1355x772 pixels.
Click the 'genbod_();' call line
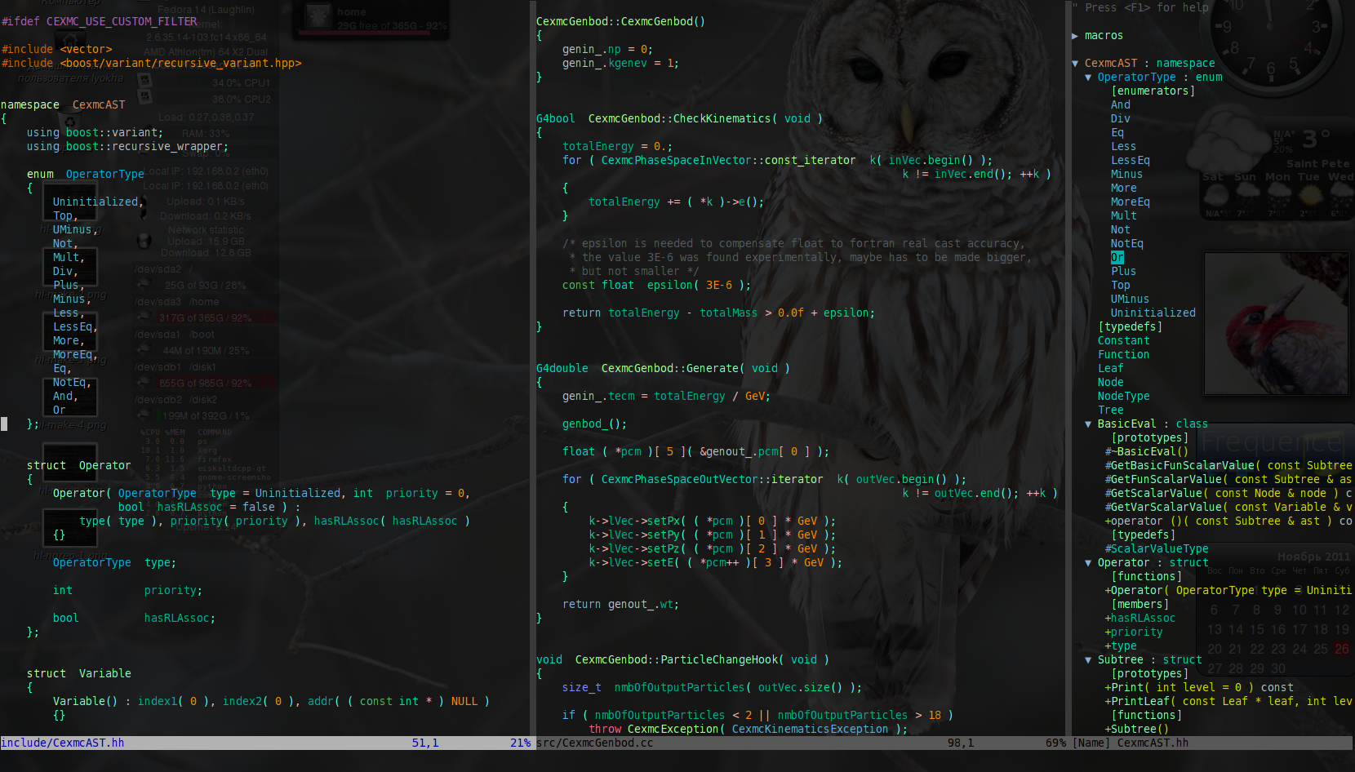(x=594, y=424)
